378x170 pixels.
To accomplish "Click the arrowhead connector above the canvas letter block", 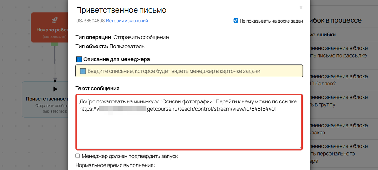I will [55, 80].
